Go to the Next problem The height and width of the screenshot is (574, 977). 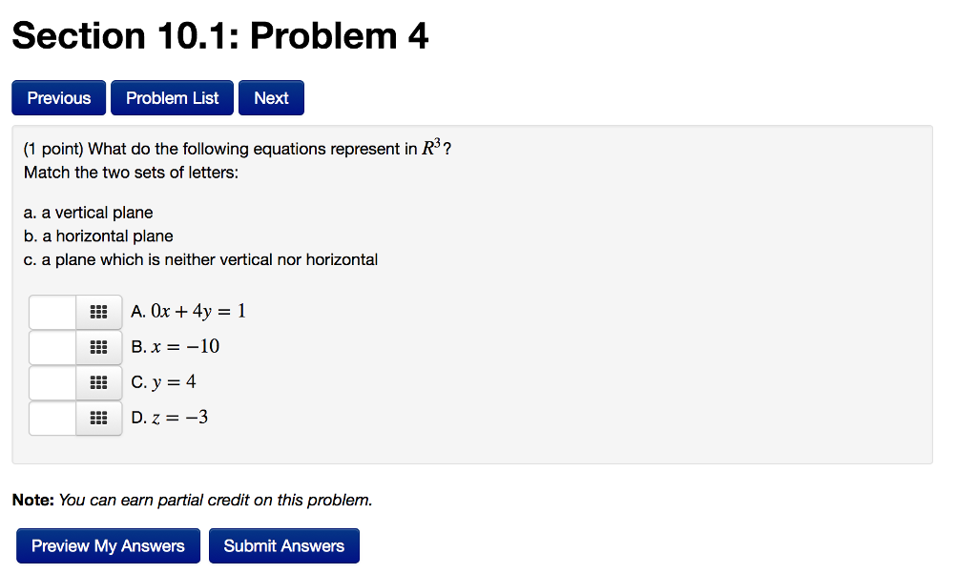[x=271, y=98]
